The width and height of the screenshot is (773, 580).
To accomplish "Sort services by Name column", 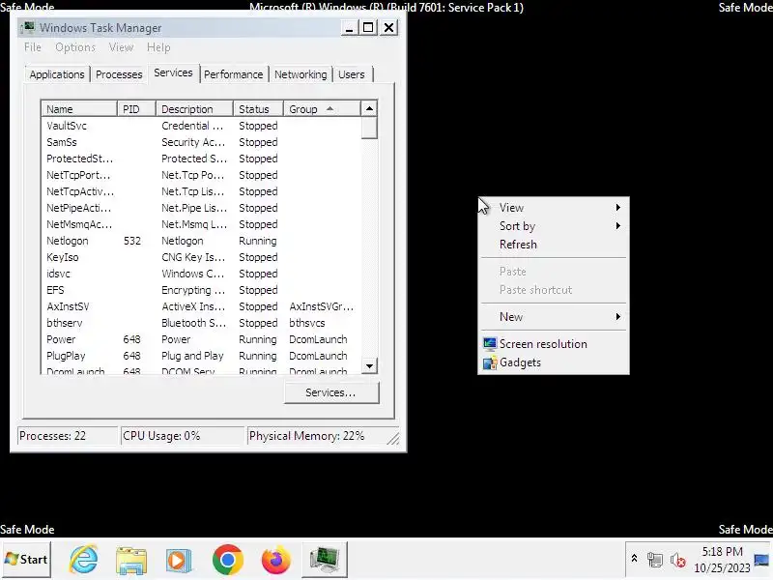I will coord(79,109).
